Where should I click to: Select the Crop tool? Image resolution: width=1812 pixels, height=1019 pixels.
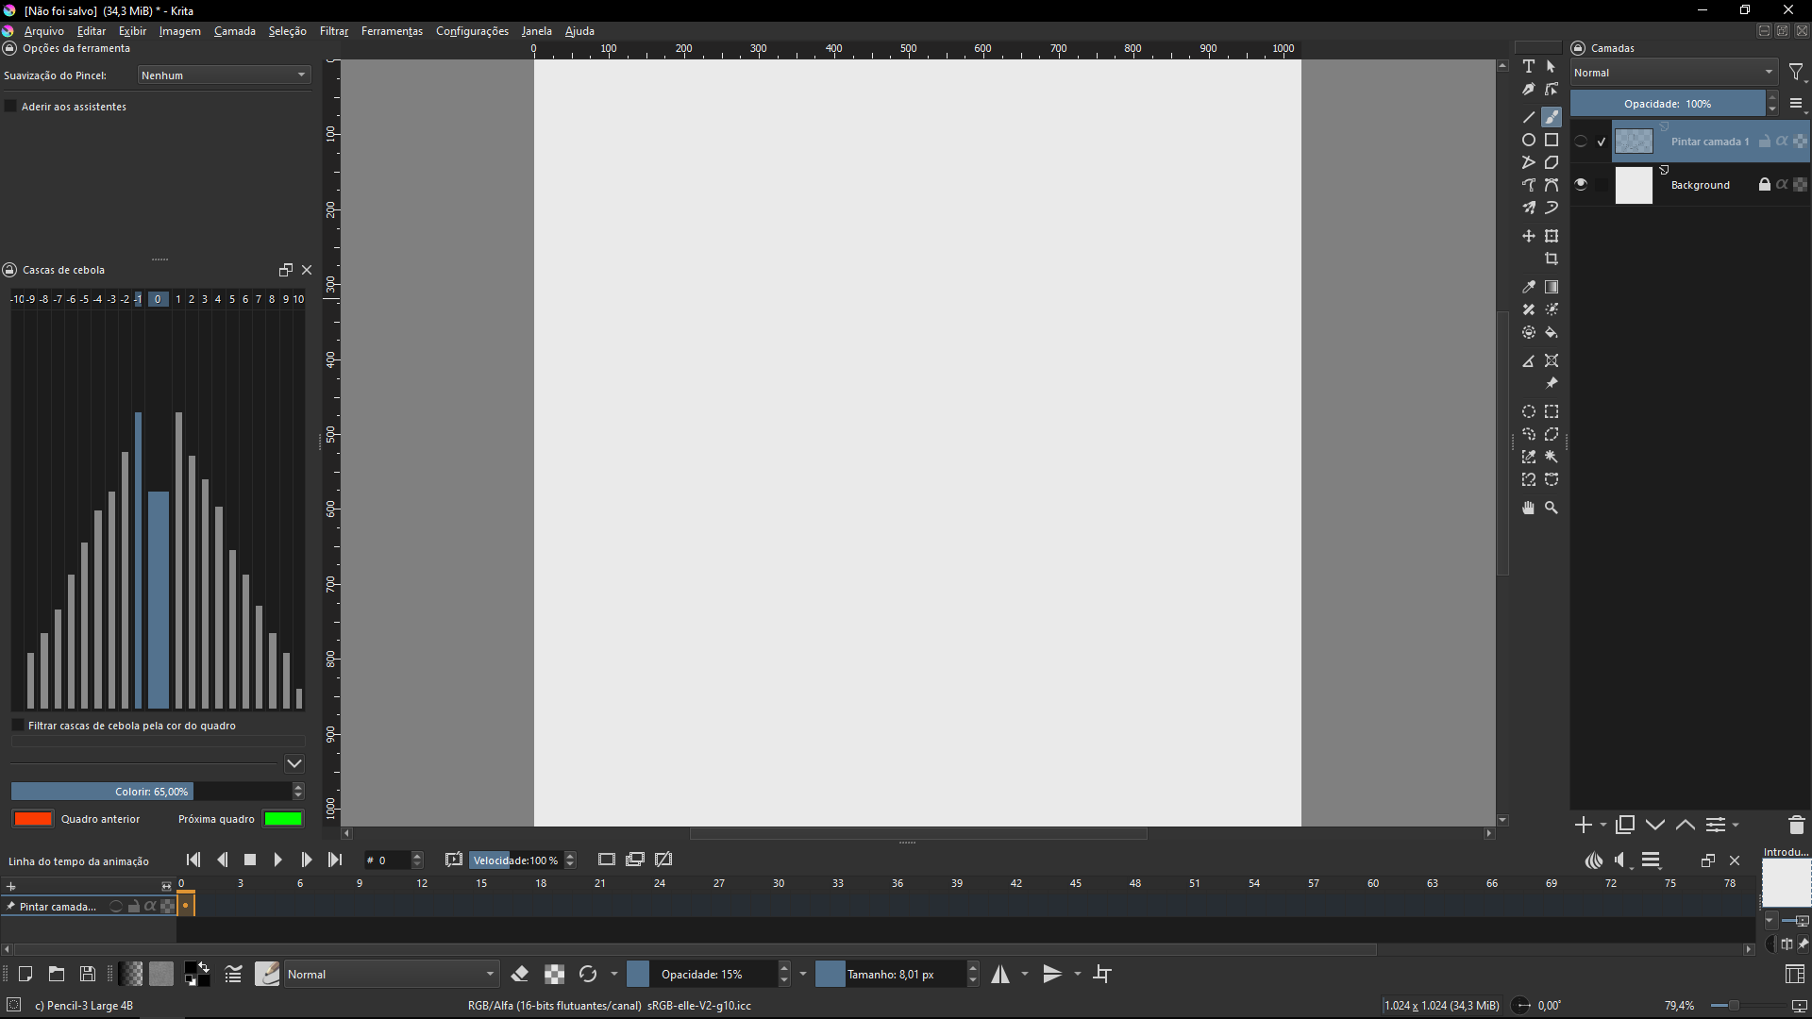pyautogui.click(x=1551, y=259)
